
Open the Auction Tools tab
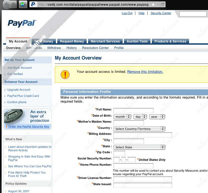137,41
